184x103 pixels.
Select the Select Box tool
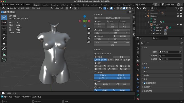pyautogui.click(x=4, y=17)
